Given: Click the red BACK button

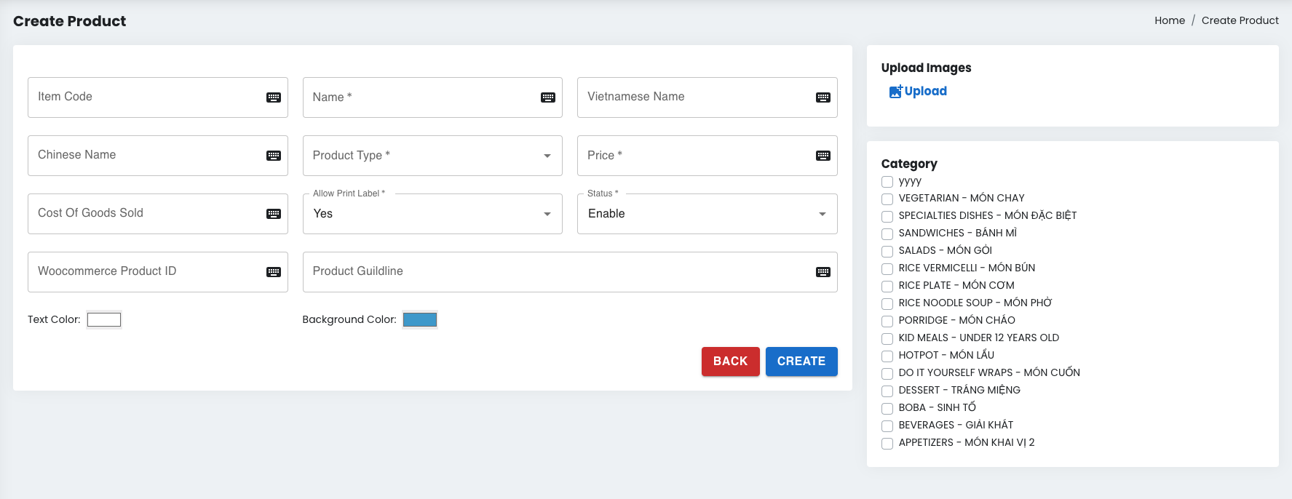Looking at the screenshot, I should (x=730, y=362).
